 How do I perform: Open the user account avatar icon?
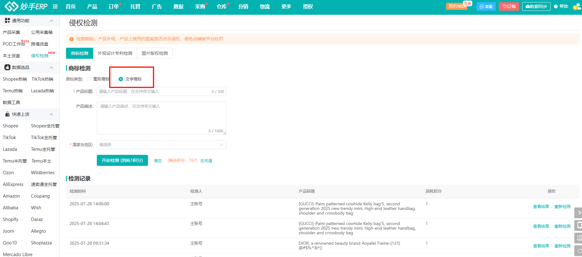coord(576,7)
